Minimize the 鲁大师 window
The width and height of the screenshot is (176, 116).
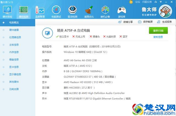pos(166,2)
